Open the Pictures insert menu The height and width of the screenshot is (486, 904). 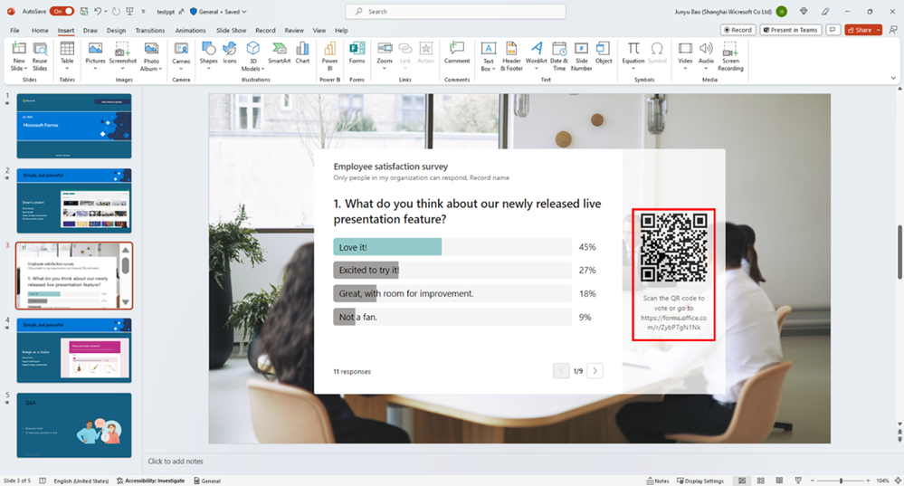pos(95,56)
